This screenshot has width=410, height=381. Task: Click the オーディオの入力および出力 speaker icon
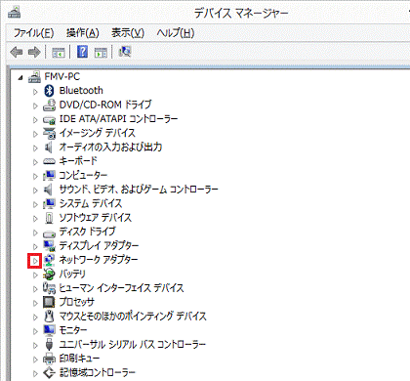pyautogui.click(x=49, y=148)
